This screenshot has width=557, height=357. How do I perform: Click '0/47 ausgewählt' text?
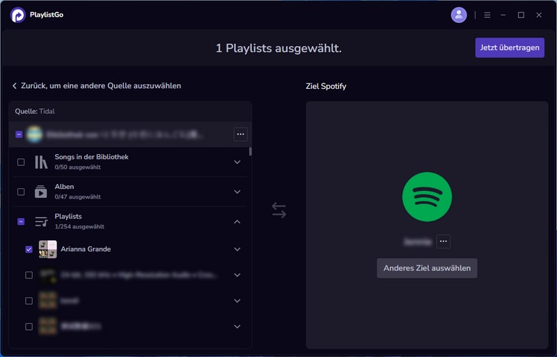click(78, 197)
